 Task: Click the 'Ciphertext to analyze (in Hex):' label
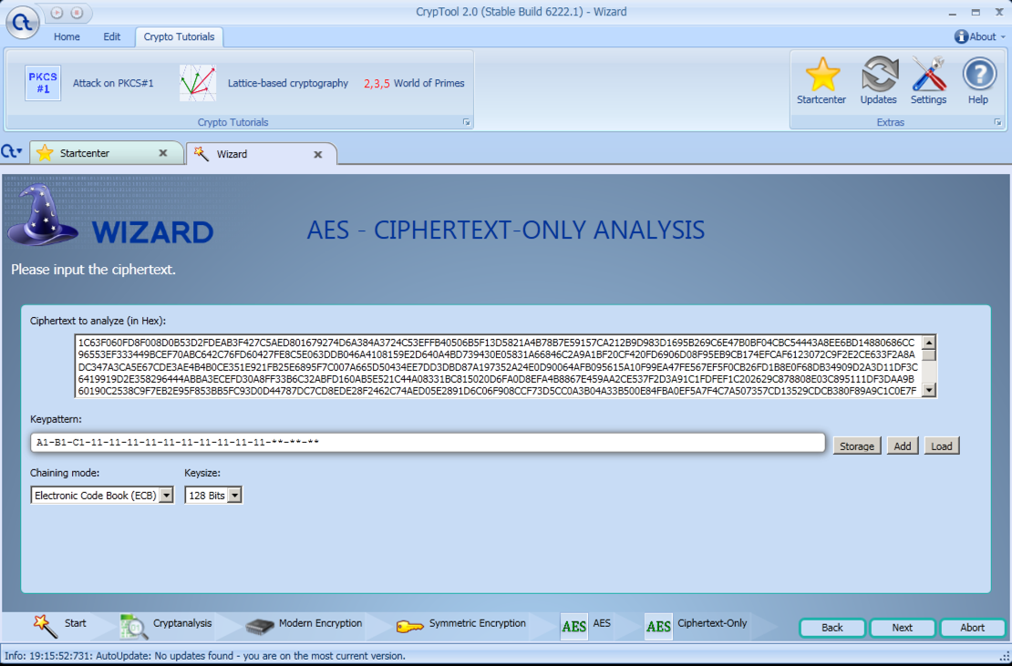98,321
